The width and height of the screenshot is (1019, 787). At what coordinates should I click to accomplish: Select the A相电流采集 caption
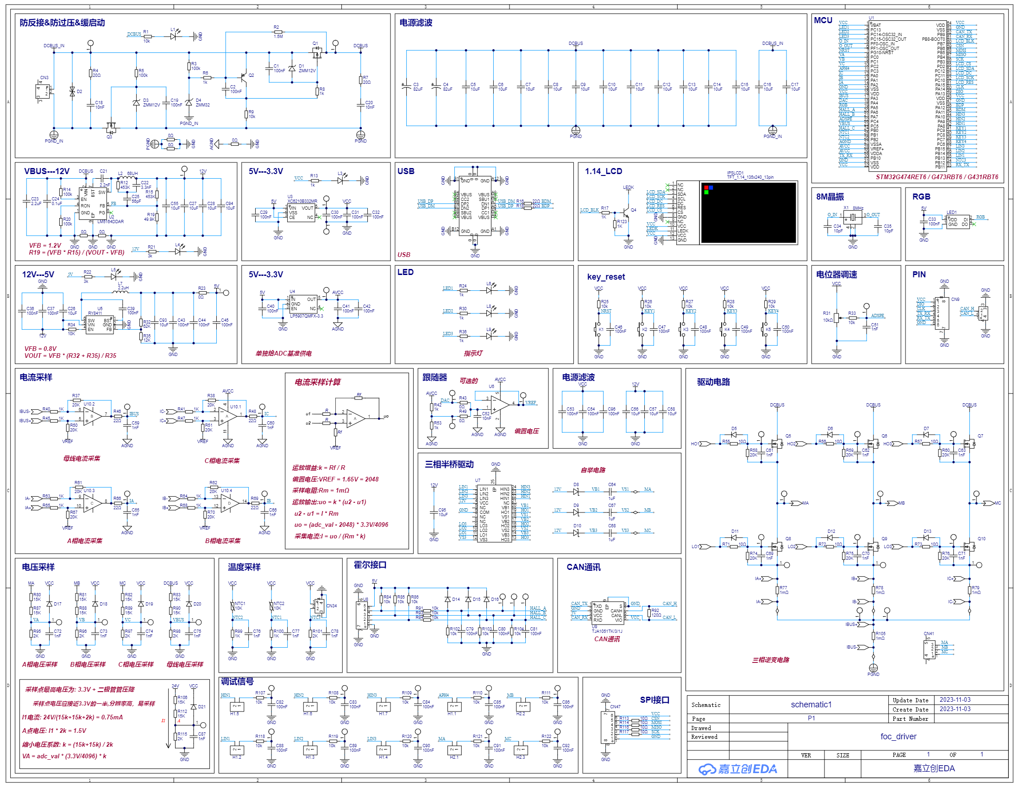click(x=84, y=541)
